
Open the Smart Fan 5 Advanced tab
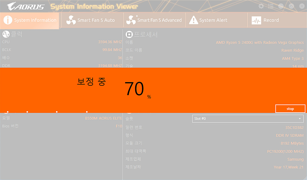(x=154, y=20)
